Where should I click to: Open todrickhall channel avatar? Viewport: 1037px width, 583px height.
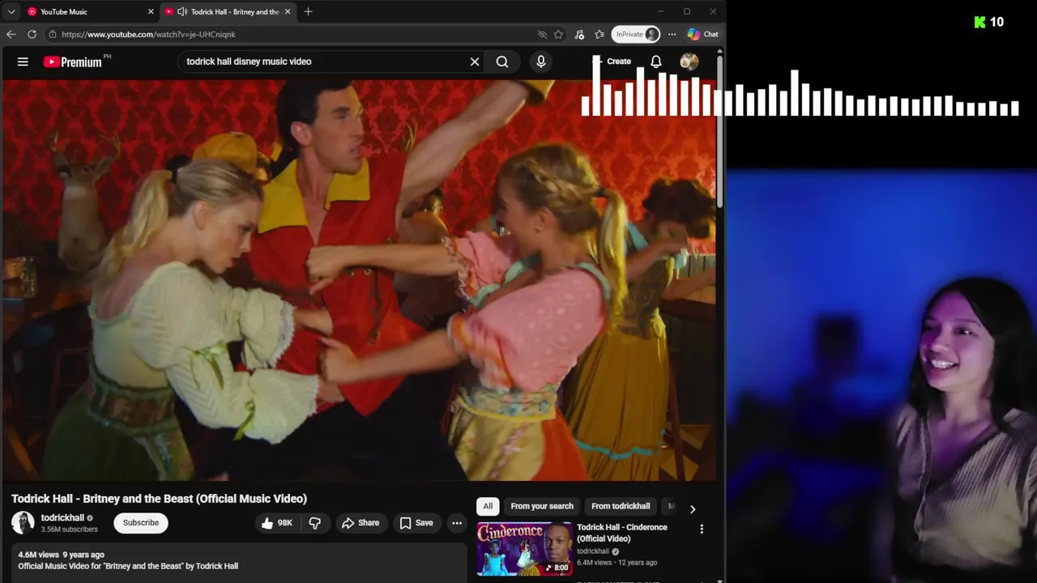23,523
